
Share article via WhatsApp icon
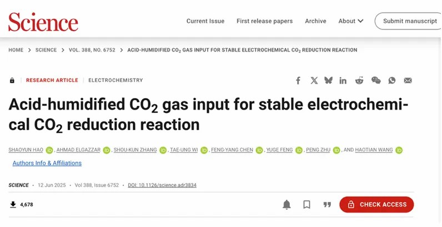392,80
